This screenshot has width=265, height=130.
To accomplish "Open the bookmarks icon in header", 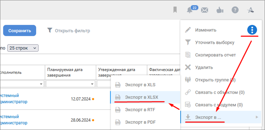I will (175, 10).
